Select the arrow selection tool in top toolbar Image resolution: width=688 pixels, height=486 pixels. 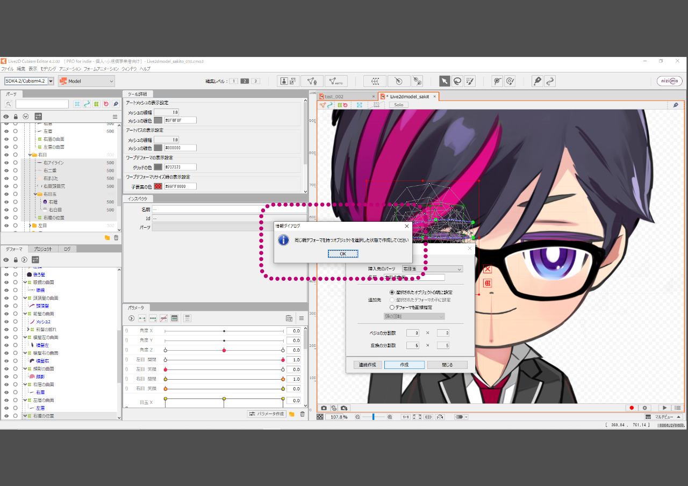445,81
